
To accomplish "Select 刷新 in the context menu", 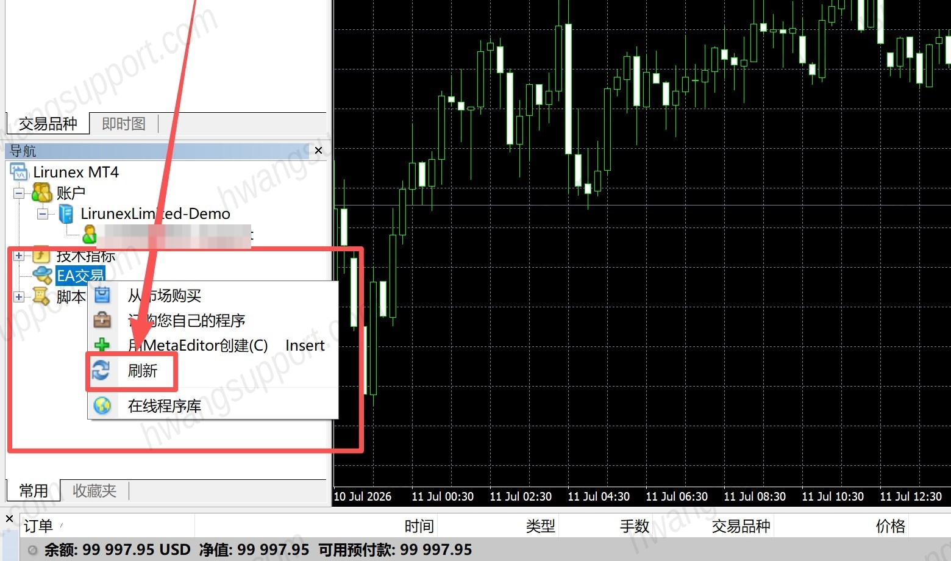I will (213, 371).
